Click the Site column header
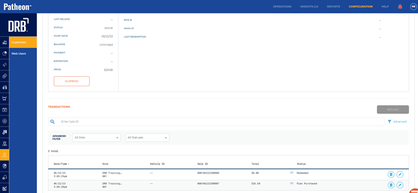Image resolution: width=418 pixels, height=193 pixels. (106, 164)
